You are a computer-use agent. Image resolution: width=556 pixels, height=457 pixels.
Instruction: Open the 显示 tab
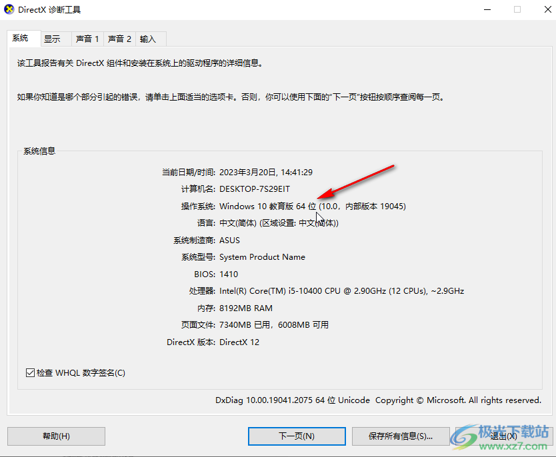(x=56, y=39)
